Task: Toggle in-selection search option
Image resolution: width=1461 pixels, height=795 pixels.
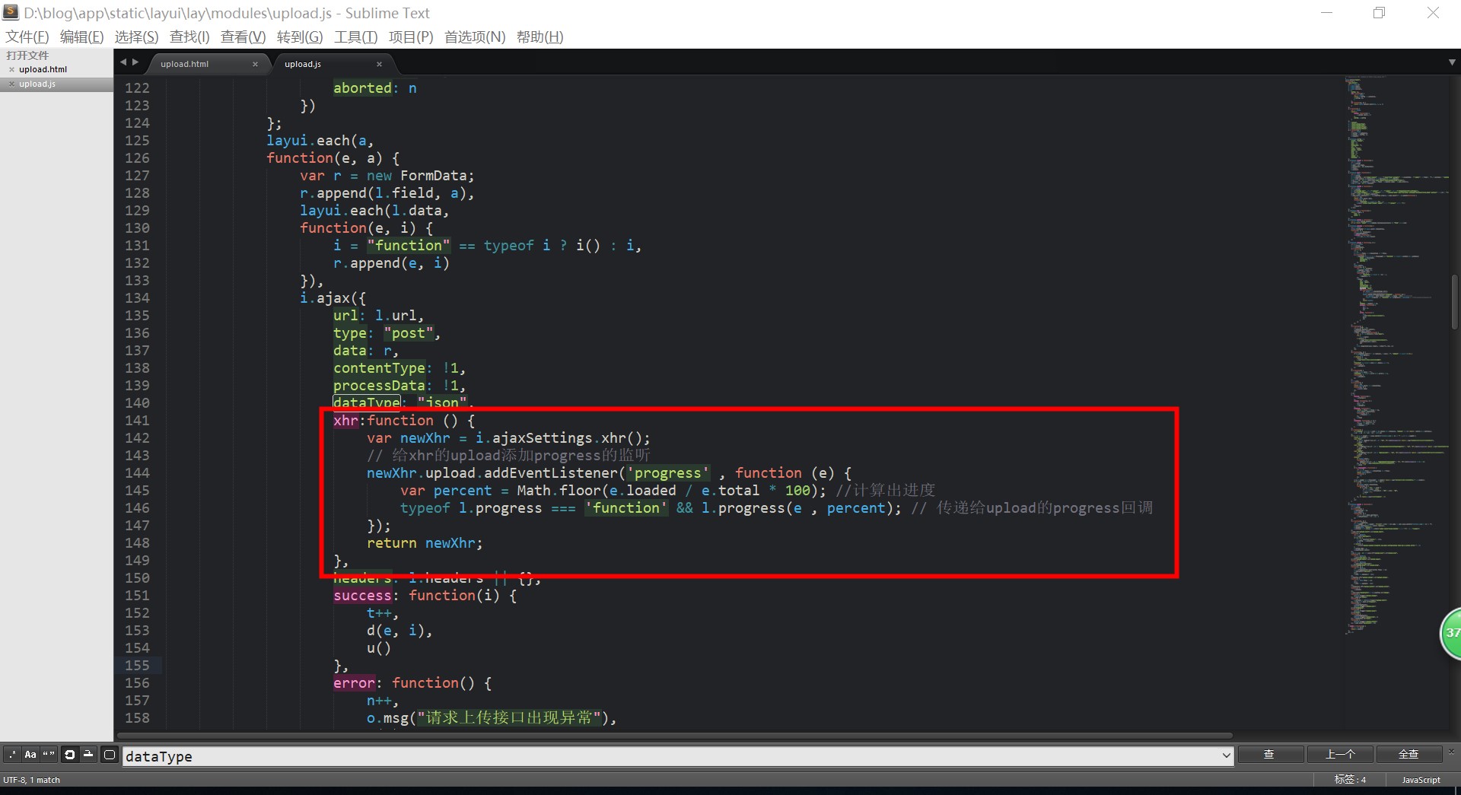Action: pyautogui.click(x=88, y=755)
